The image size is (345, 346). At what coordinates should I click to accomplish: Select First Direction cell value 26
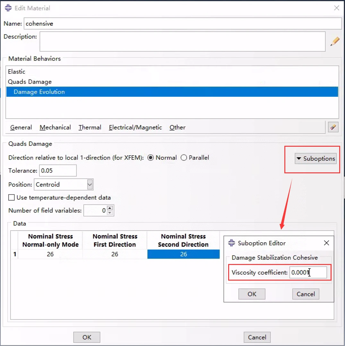(x=115, y=254)
